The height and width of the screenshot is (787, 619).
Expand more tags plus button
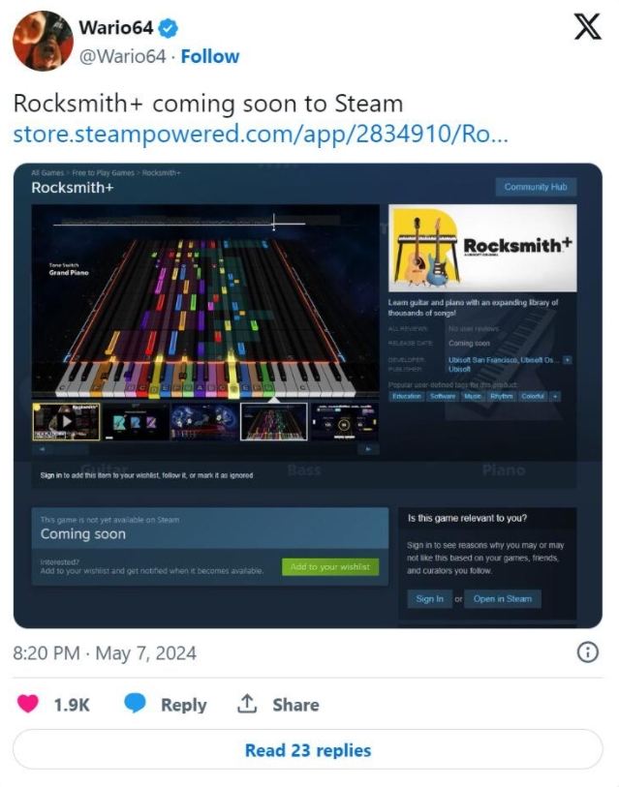coord(555,397)
